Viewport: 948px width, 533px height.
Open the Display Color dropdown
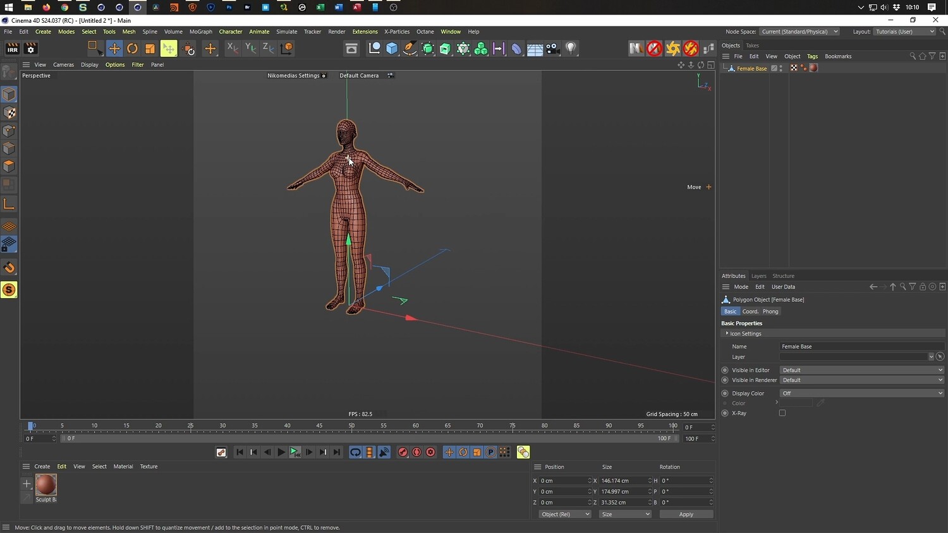[861, 393]
